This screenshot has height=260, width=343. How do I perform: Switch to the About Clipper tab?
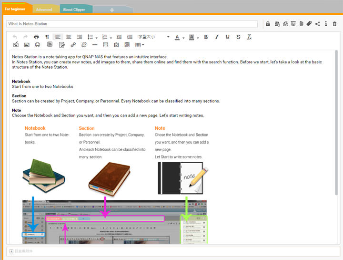pyautogui.click(x=74, y=10)
